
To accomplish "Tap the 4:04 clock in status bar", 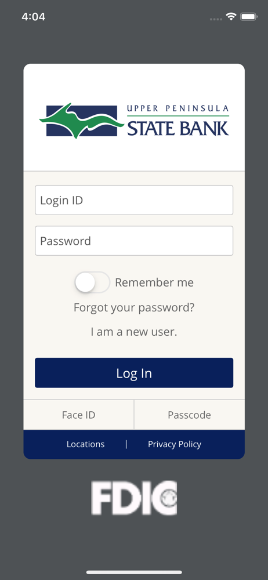I will (33, 17).
